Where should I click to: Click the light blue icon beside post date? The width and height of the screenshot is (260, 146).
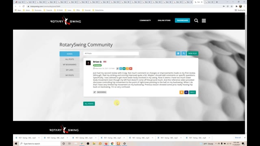point(121,69)
